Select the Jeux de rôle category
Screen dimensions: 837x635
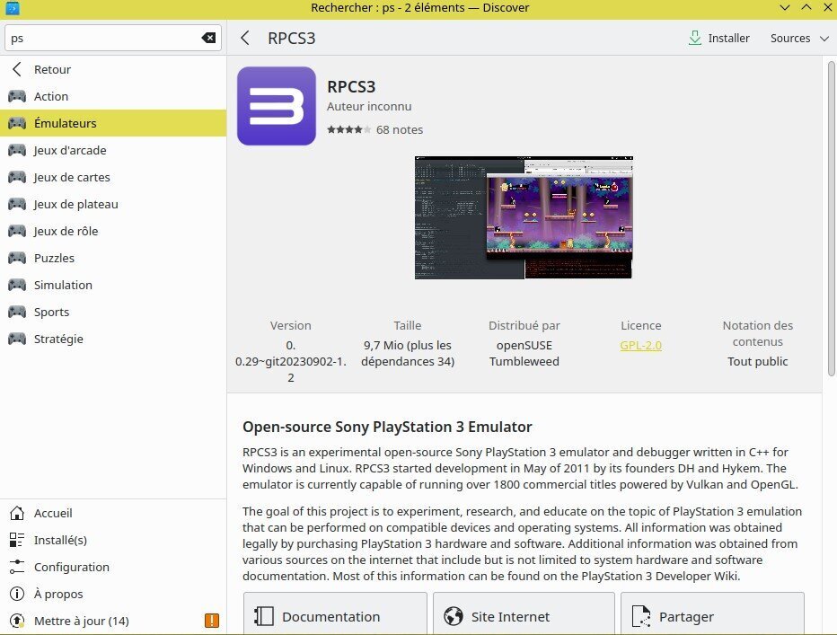pos(66,231)
